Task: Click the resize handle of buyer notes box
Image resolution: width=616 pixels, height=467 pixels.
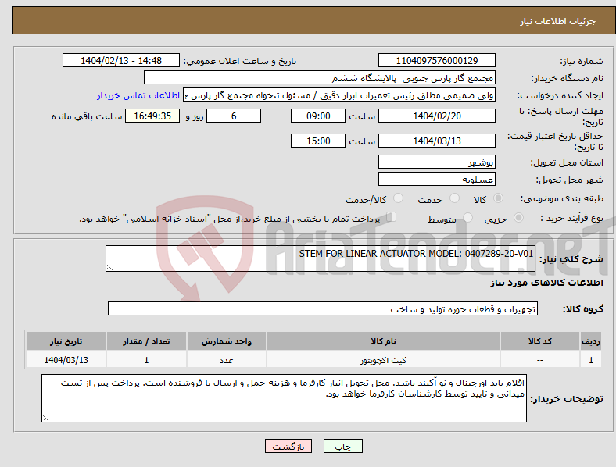Action: click(x=45, y=419)
